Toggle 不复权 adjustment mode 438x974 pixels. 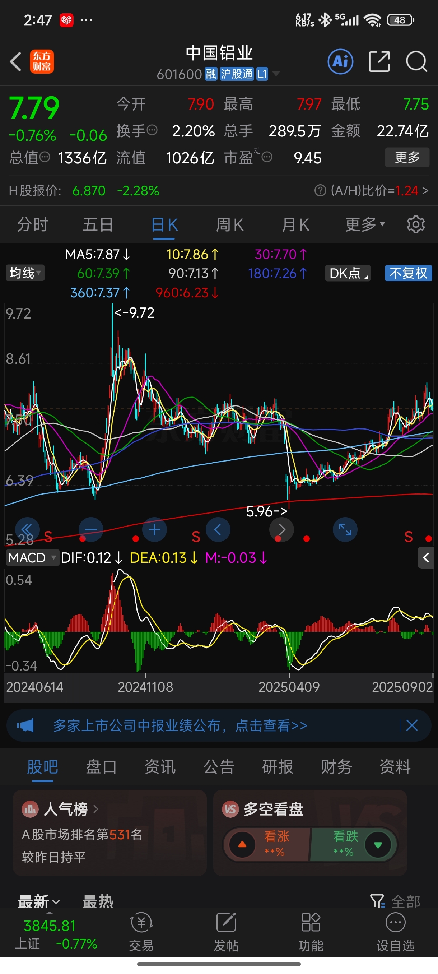408,273
